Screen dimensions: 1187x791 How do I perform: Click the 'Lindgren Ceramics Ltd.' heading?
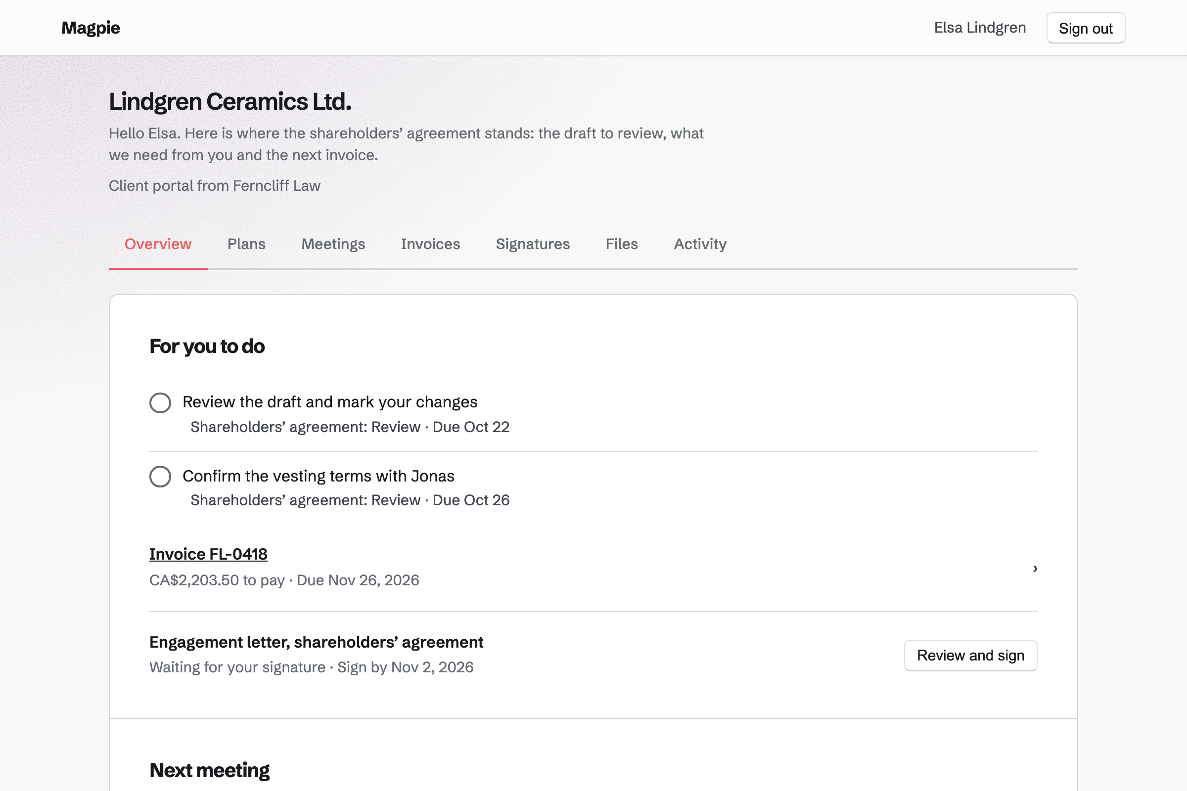click(x=230, y=101)
